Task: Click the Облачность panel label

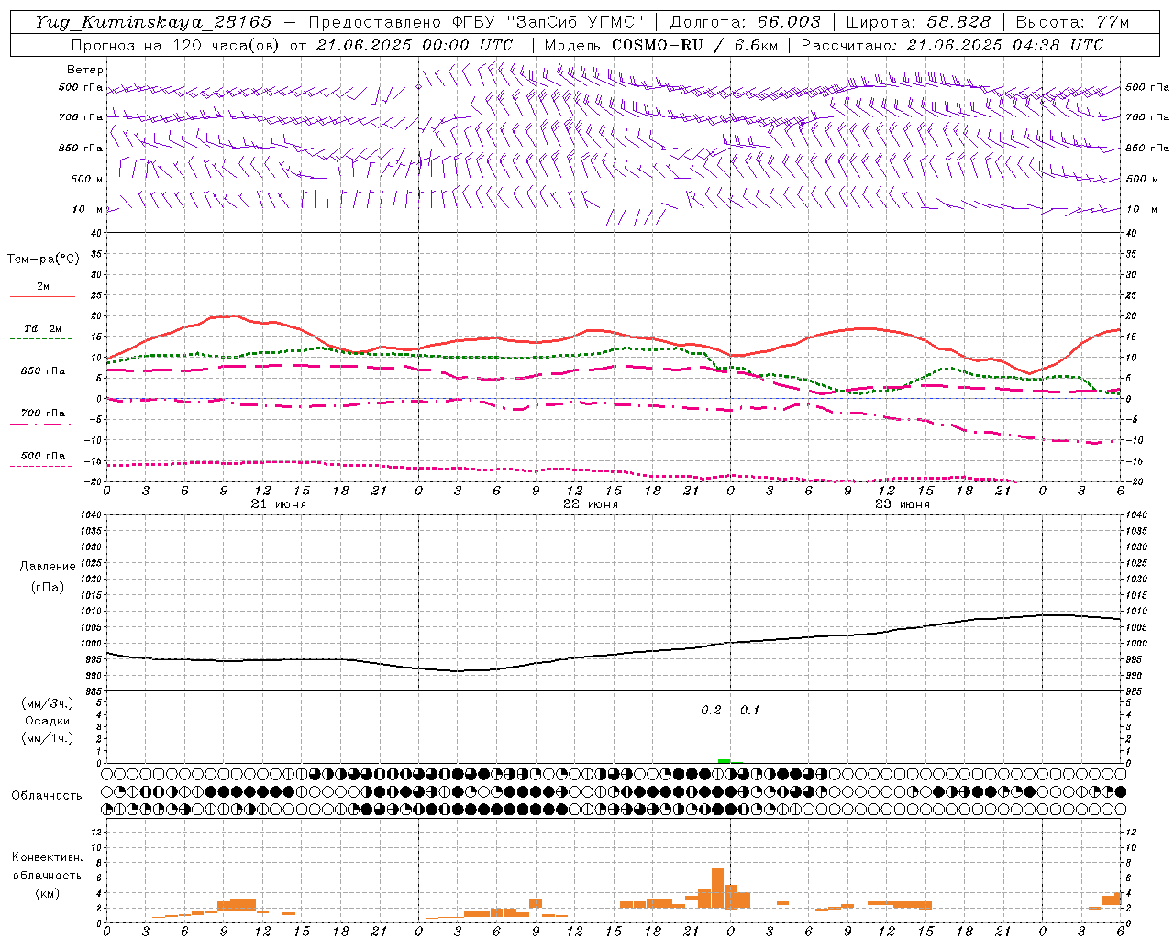Action: pyautogui.click(x=47, y=795)
